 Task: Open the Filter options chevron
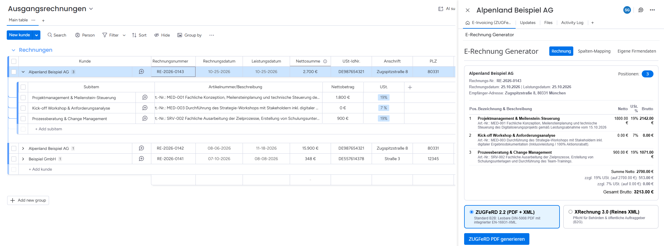124,35
